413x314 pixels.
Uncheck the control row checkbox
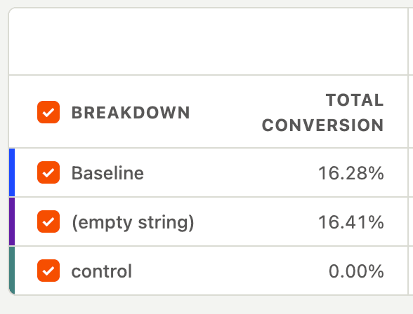point(48,271)
